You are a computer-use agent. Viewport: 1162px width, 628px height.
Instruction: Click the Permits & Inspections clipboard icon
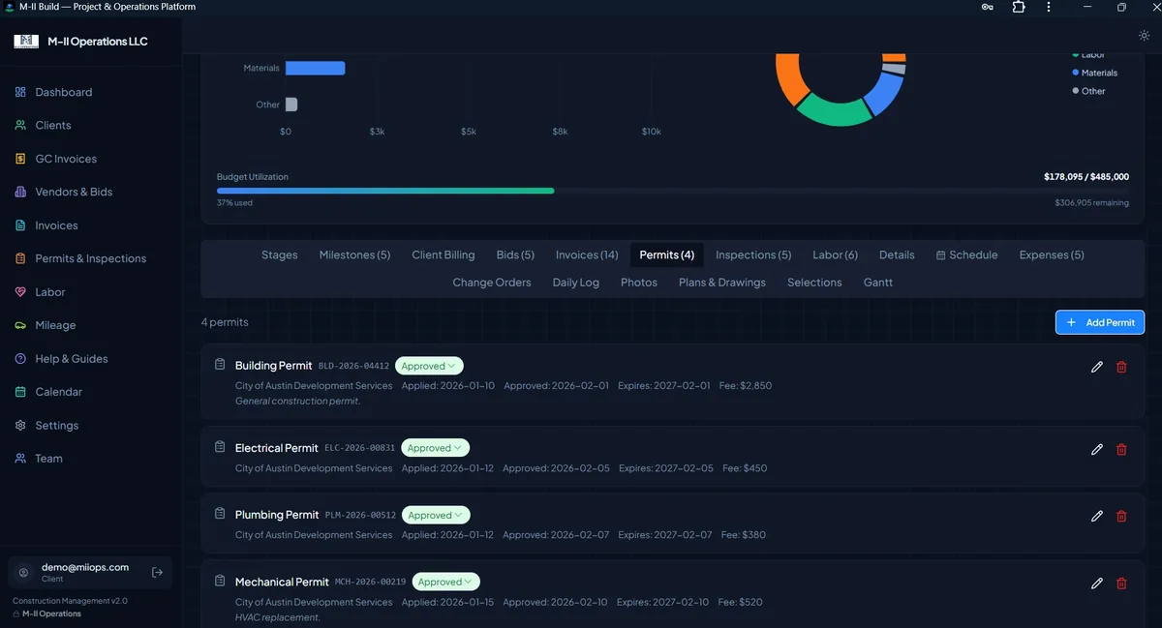pyautogui.click(x=20, y=258)
